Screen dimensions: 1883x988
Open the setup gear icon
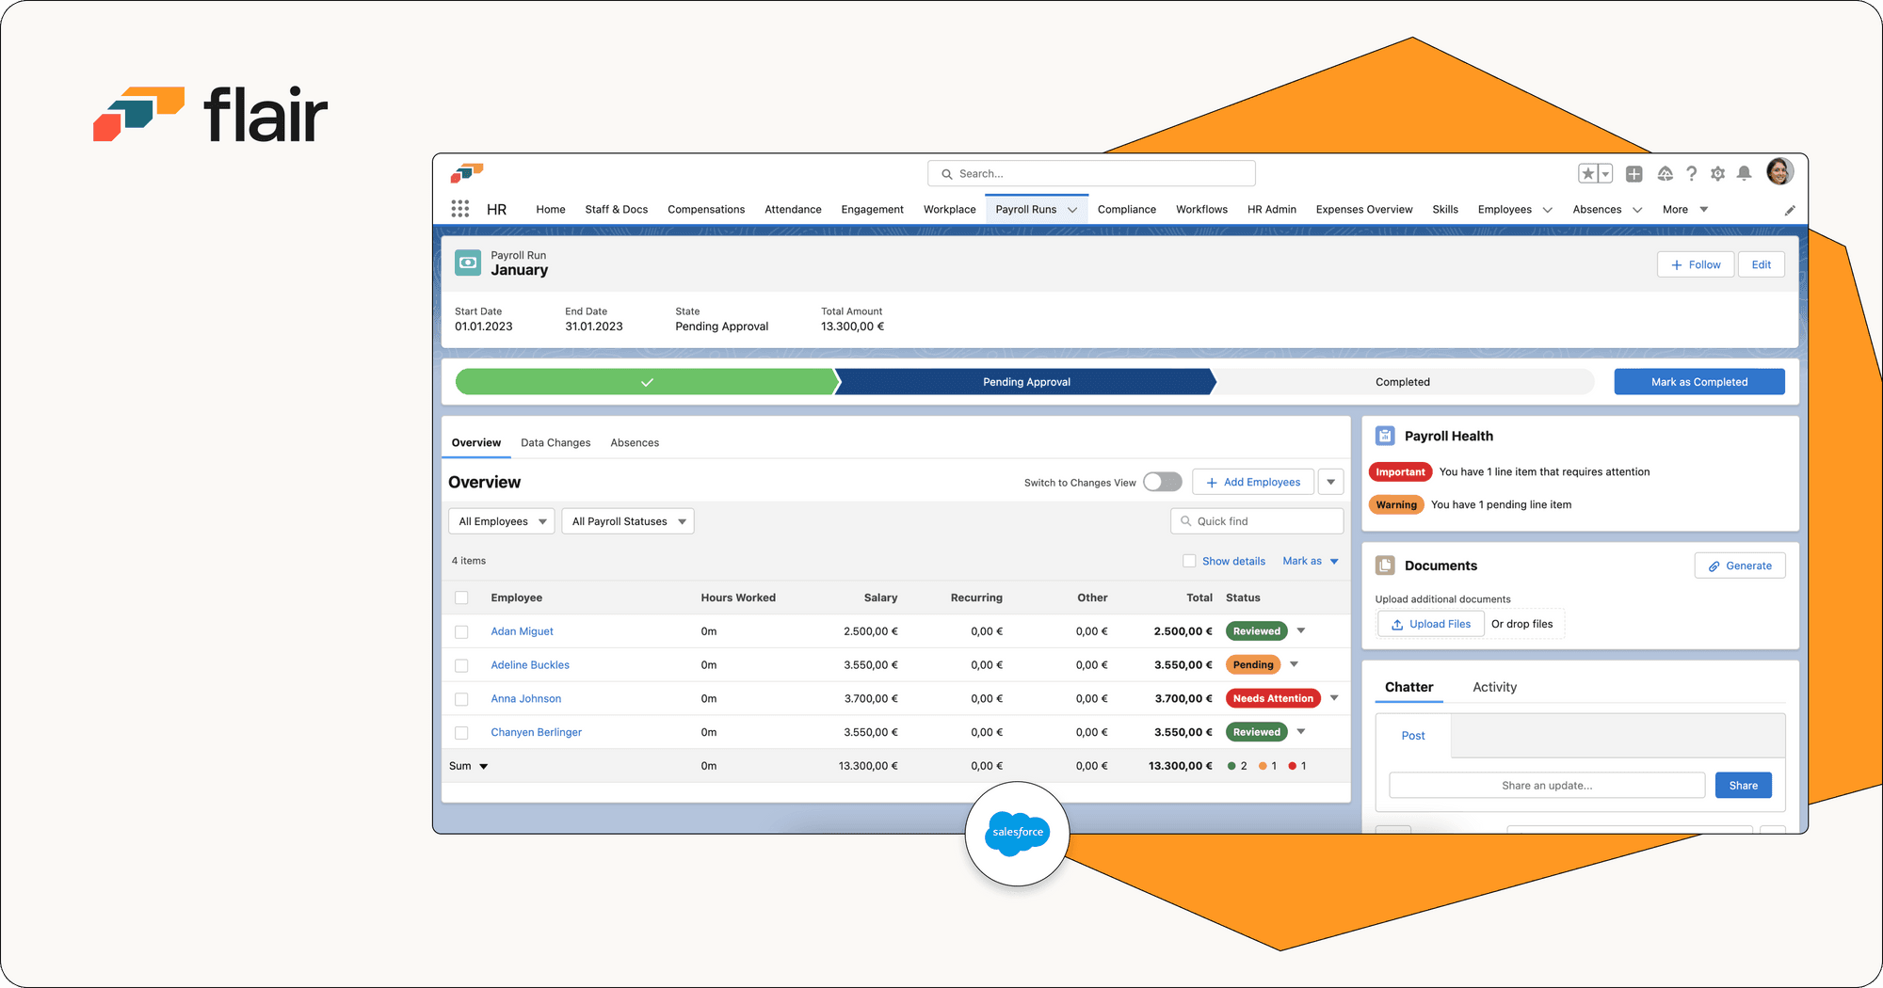(1717, 173)
